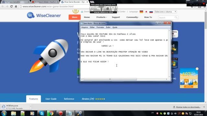Select the Reference tab
The height and width of the screenshot is (116, 207).
(x=69, y=99)
